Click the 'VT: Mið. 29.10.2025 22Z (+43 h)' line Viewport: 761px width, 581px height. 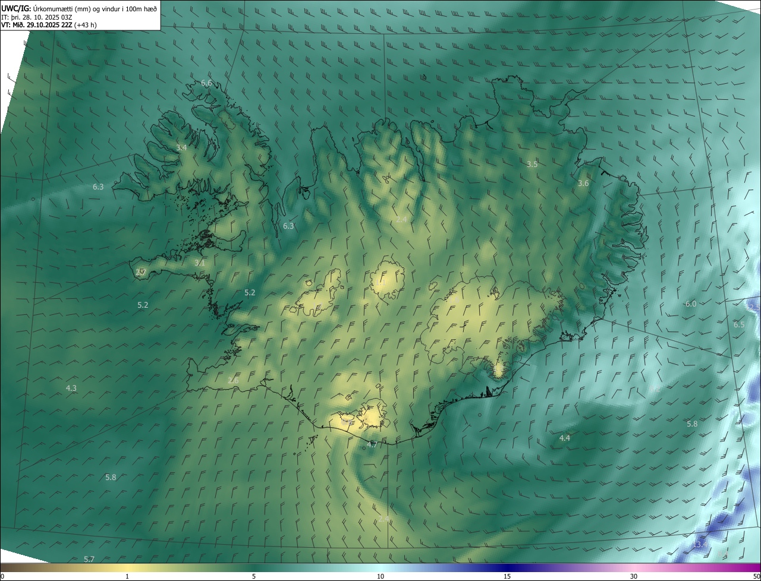pos(49,24)
